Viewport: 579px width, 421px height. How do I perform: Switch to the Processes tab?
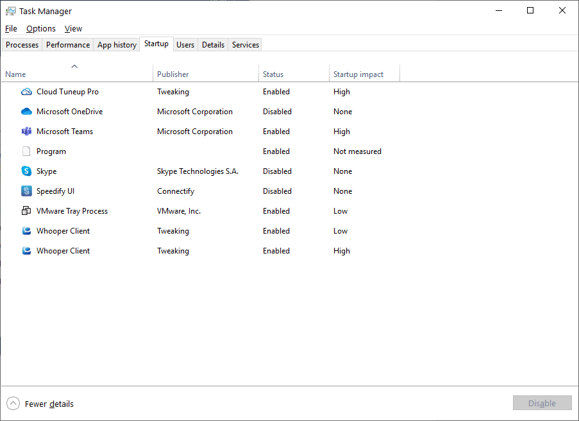point(22,44)
